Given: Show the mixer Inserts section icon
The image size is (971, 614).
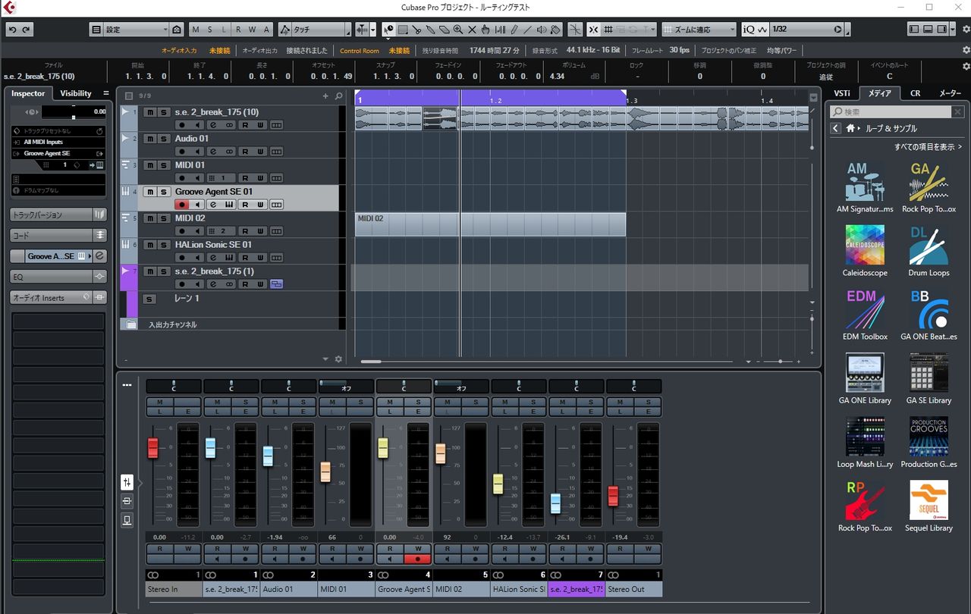Looking at the screenshot, I should point(127,501).
